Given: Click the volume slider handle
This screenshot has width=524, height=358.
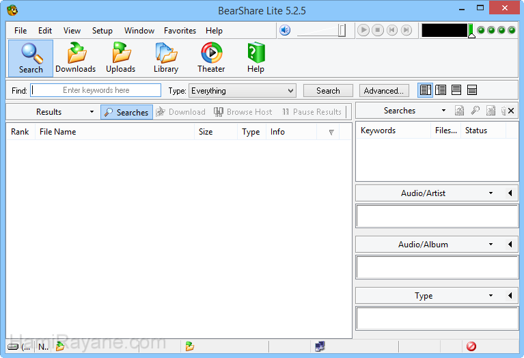Looking at the screenshot, I should [342, 31].
